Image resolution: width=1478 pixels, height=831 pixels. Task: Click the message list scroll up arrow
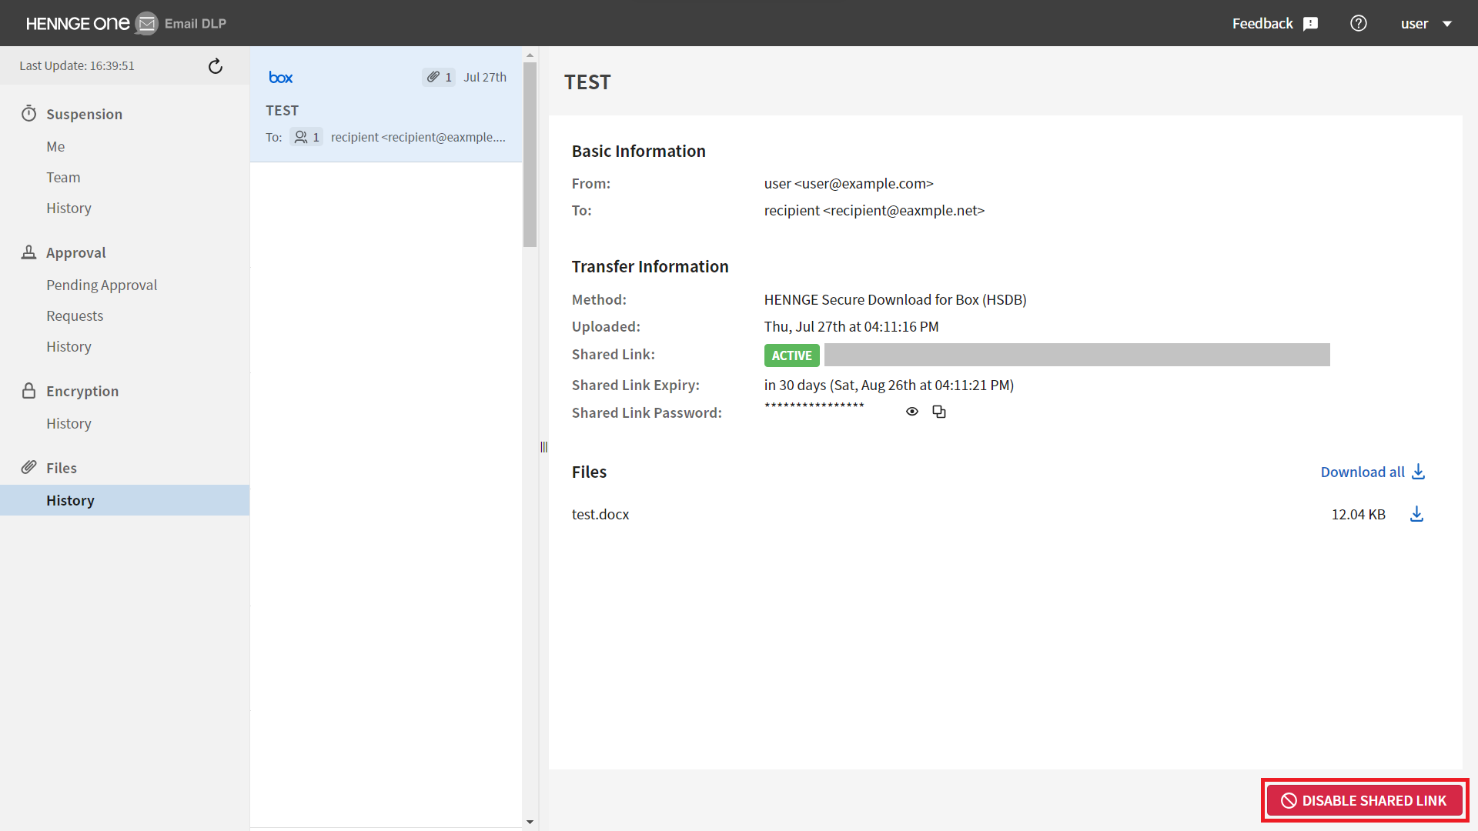[530, 55]
